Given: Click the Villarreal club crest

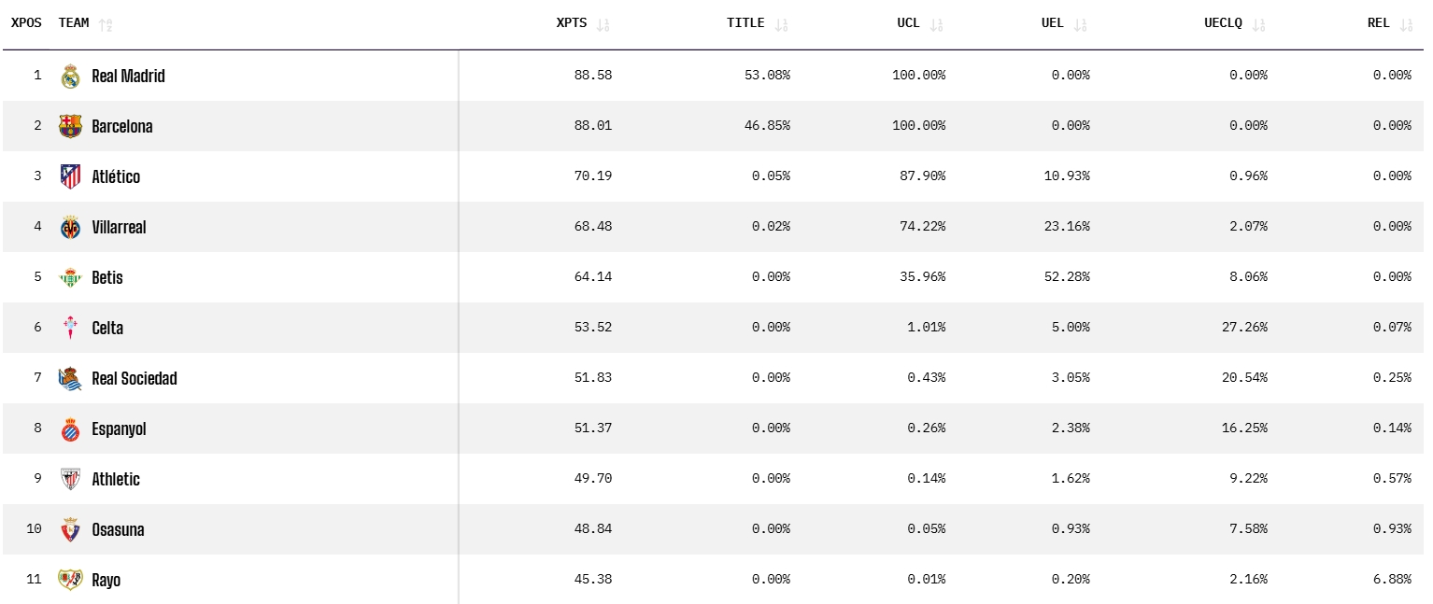Looking at the screenshot, I should [70, 227].
